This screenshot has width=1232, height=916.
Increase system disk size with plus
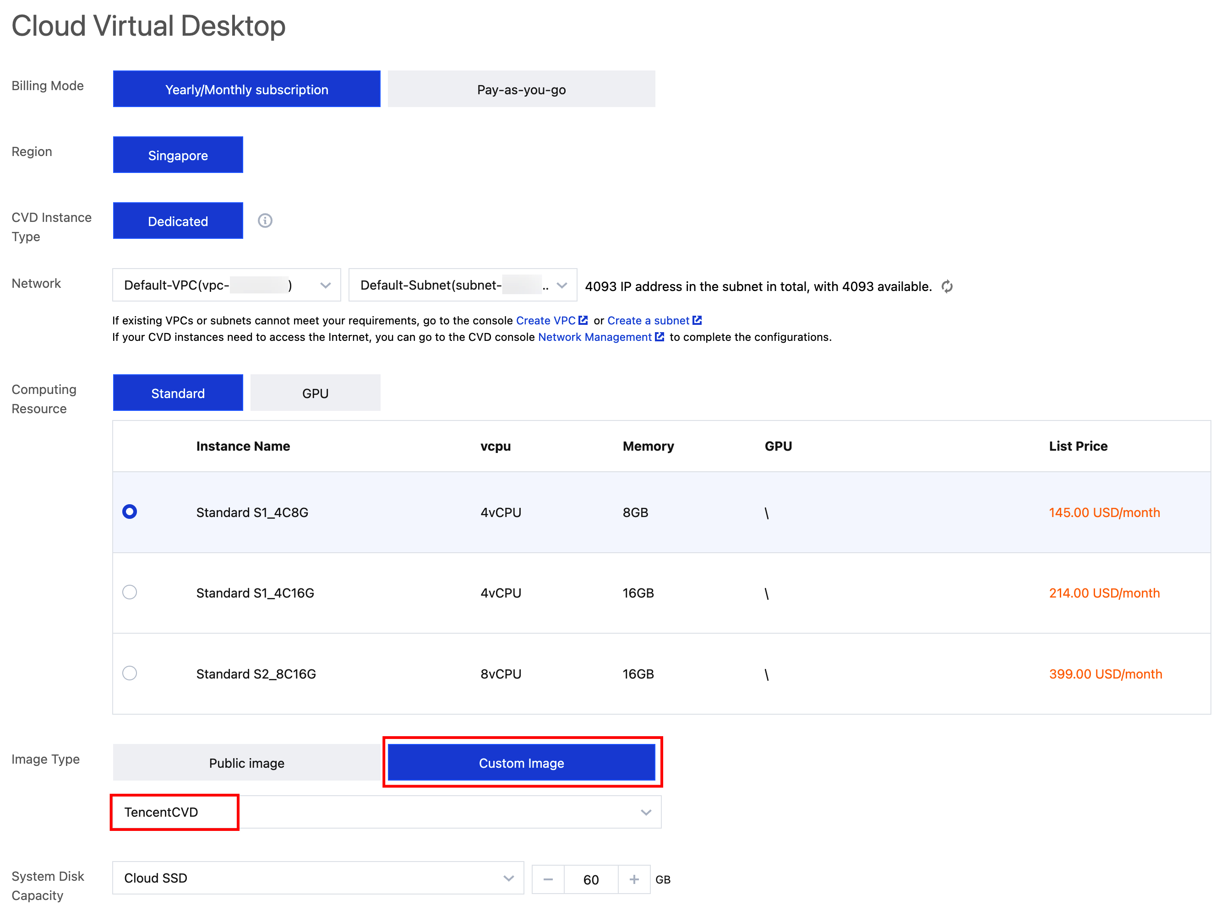pos(634,879)
